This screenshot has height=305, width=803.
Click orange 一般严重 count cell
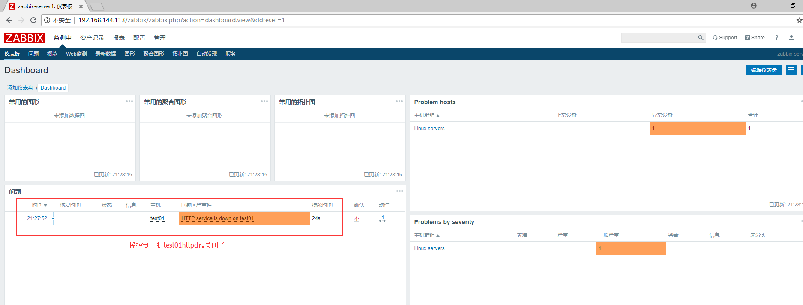[x=631, y=248]
